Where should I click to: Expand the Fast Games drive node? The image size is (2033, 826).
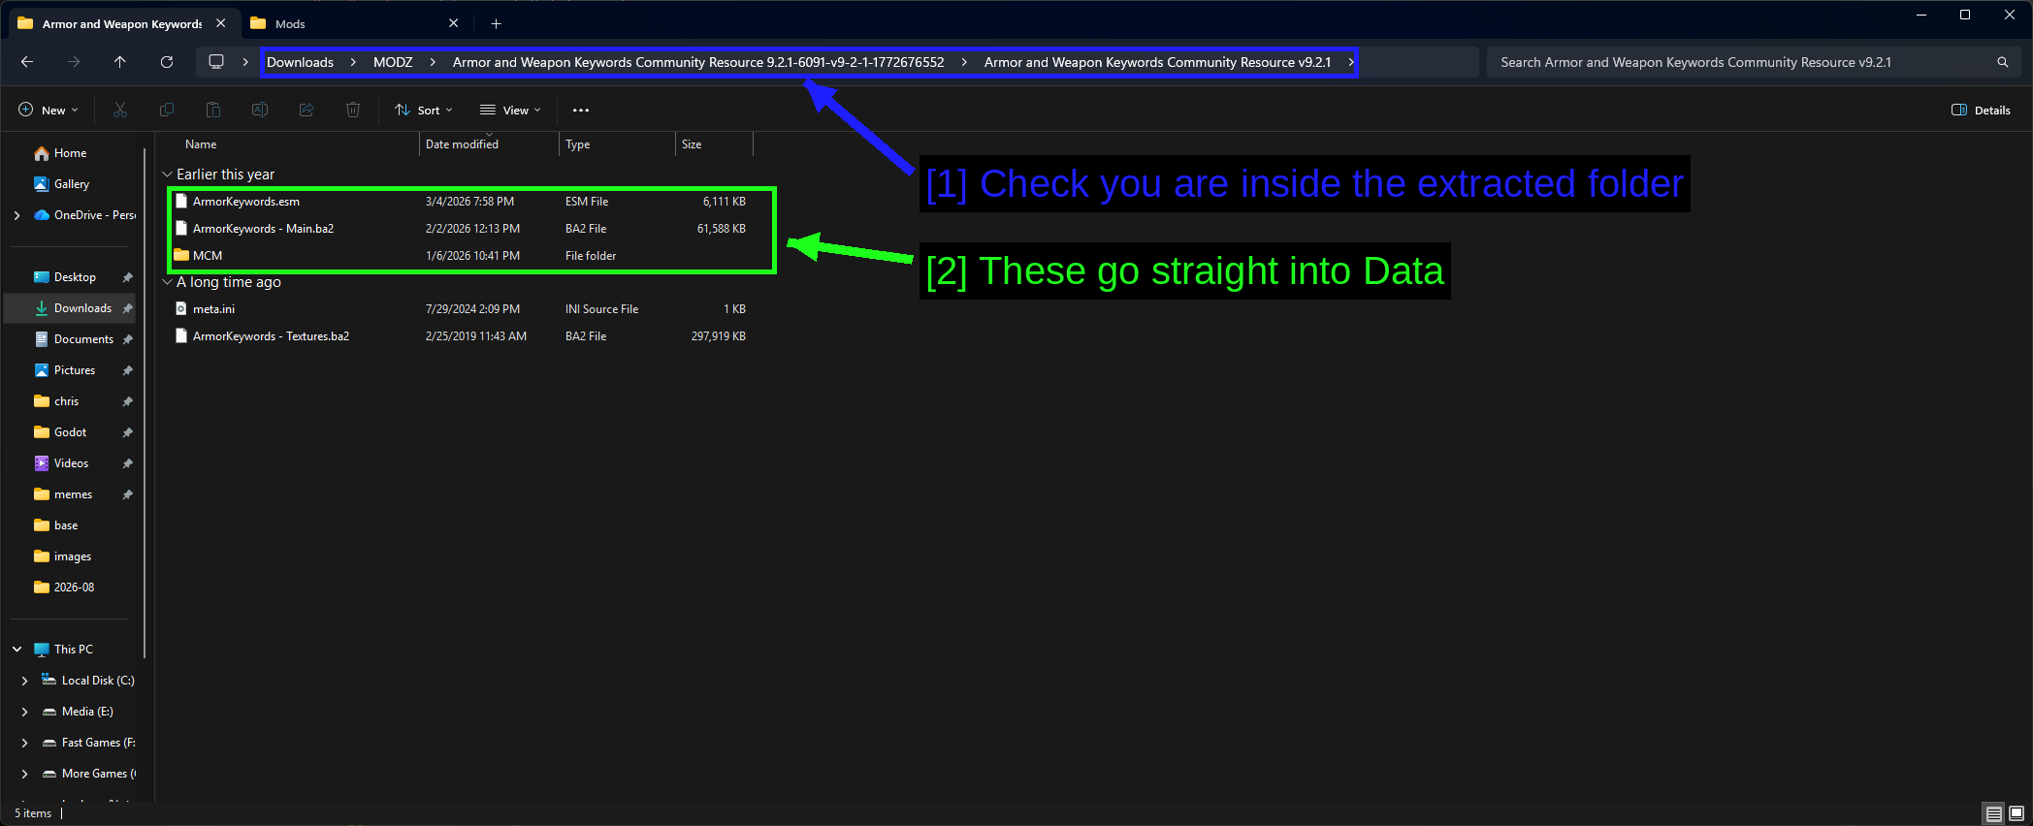pos(24,743)
